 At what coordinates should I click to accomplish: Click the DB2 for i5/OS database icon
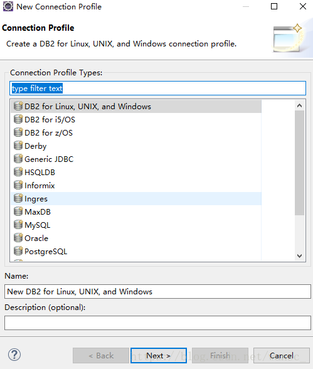pos(18,119)
